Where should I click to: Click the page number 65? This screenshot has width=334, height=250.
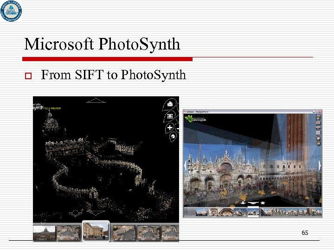305,232
